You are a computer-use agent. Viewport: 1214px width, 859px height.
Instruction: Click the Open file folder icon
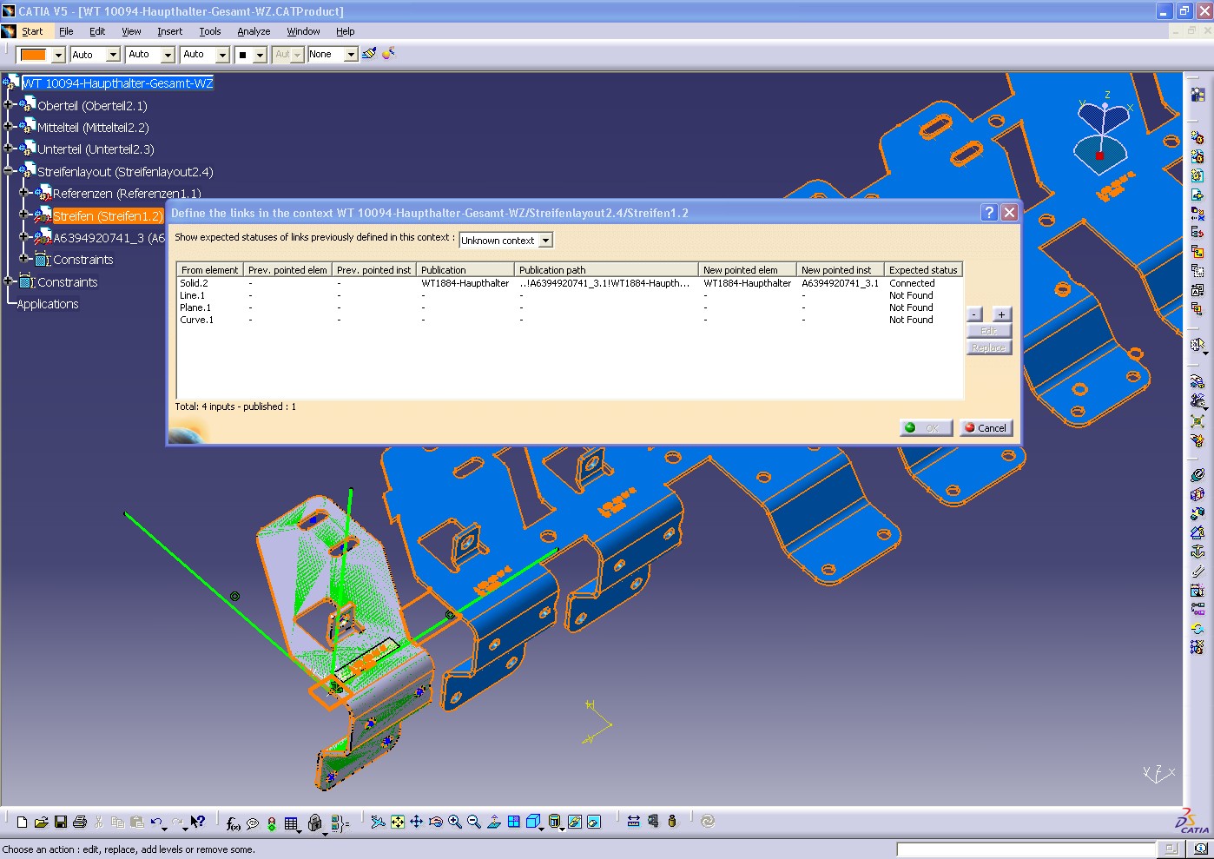coord(41,822)
